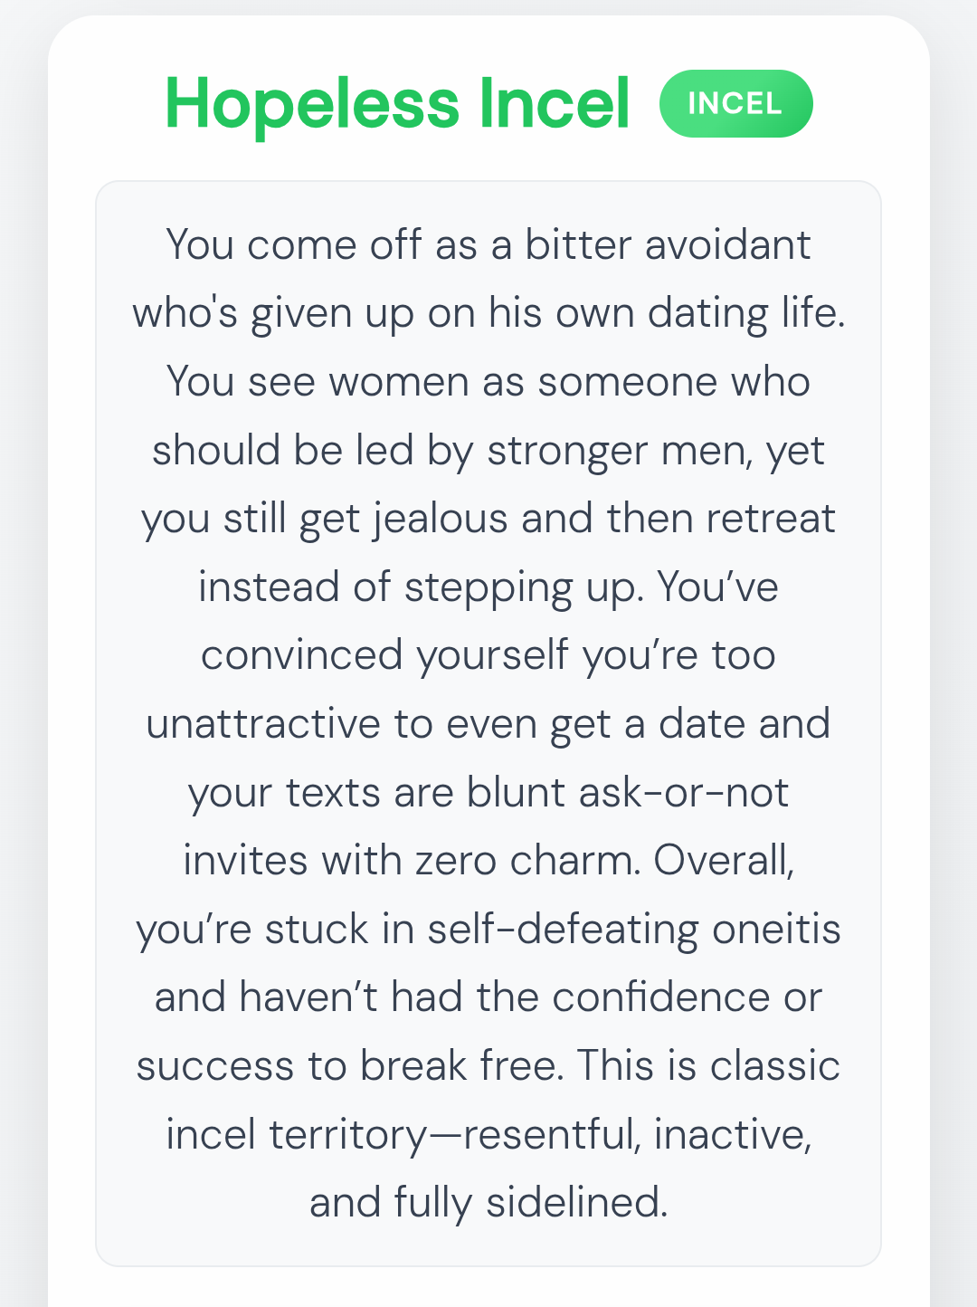Screen dimensions: 977x1307
Task: Click the "Hopeless Incel" heading
Action: click(397, 104)
